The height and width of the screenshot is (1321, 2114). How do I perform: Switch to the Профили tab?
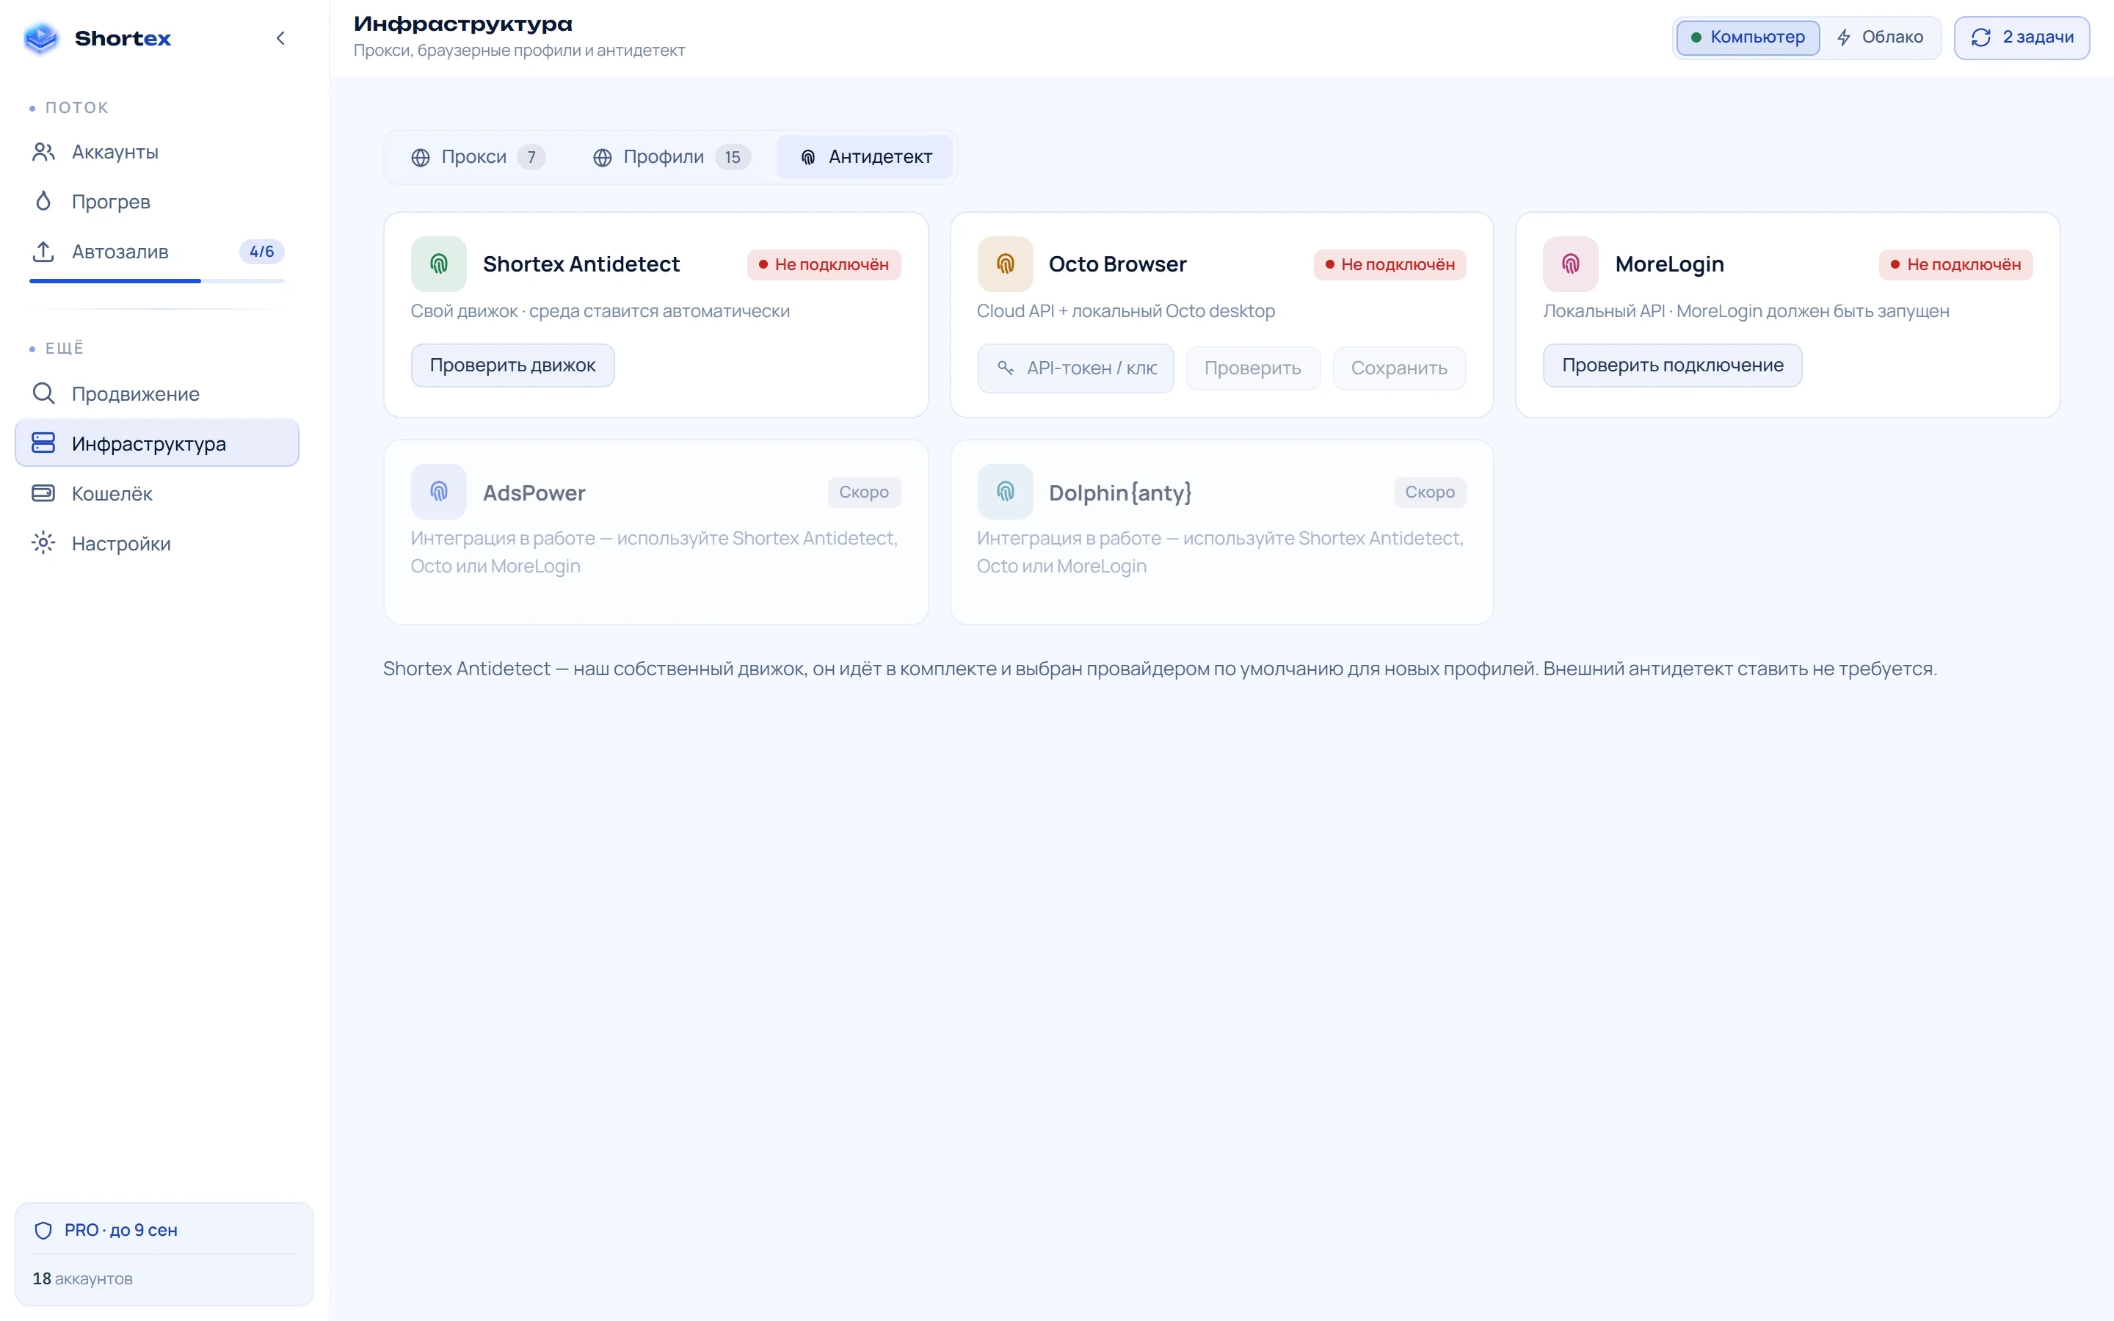coord(671,157)
